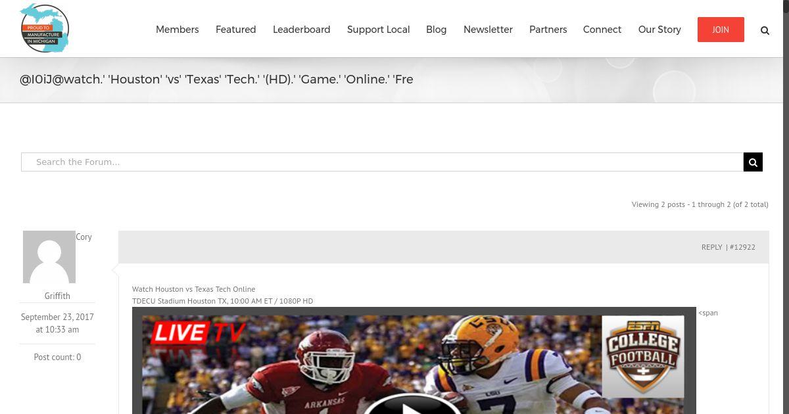This screenshot has height=414, width=789.
Task: Click Cory Griffith's avatar image
Action: pos(49,257)
